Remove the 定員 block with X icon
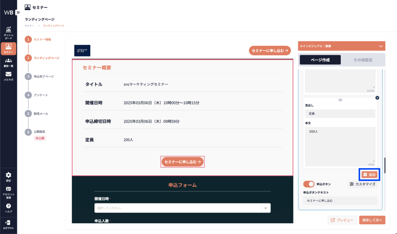The width and height of the screenshot is (397, 234). pyautogui.click(x=377, y=98)
